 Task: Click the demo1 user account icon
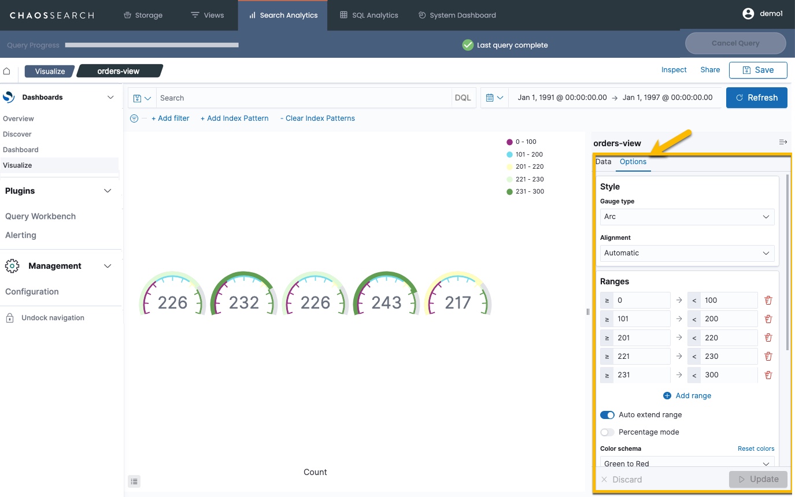749,14
